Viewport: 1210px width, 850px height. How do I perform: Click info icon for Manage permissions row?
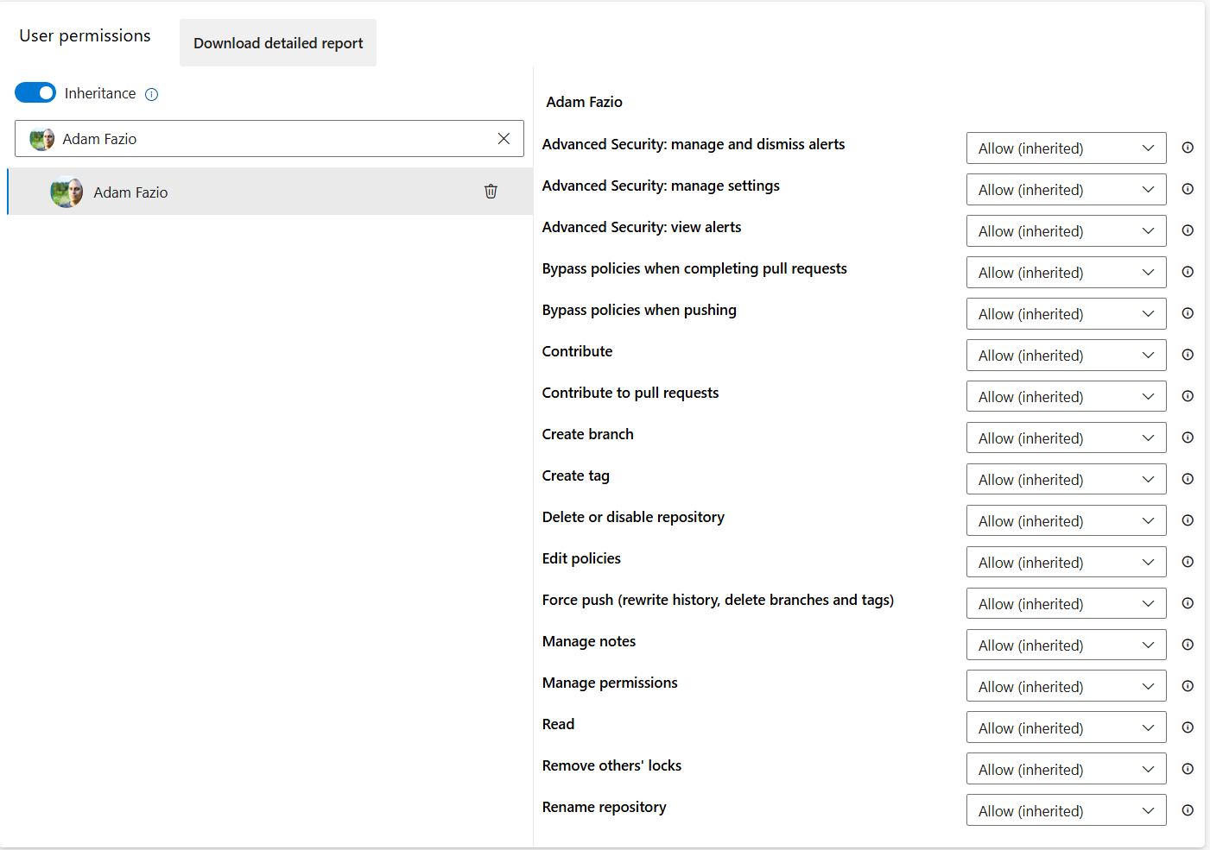1188,686
